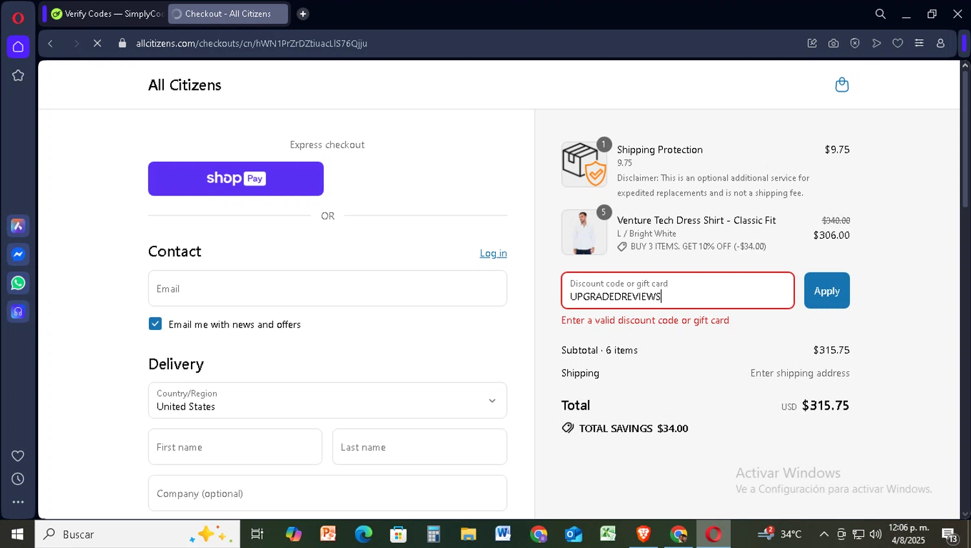Screen dimensions: 971x548
Task: Open the Shipping Protection product thumbnail
Action: coord(584,164)
